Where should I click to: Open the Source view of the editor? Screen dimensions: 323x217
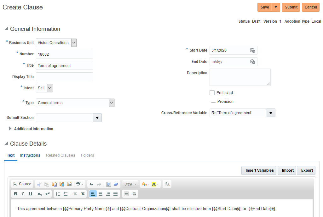tap(22, 184)
